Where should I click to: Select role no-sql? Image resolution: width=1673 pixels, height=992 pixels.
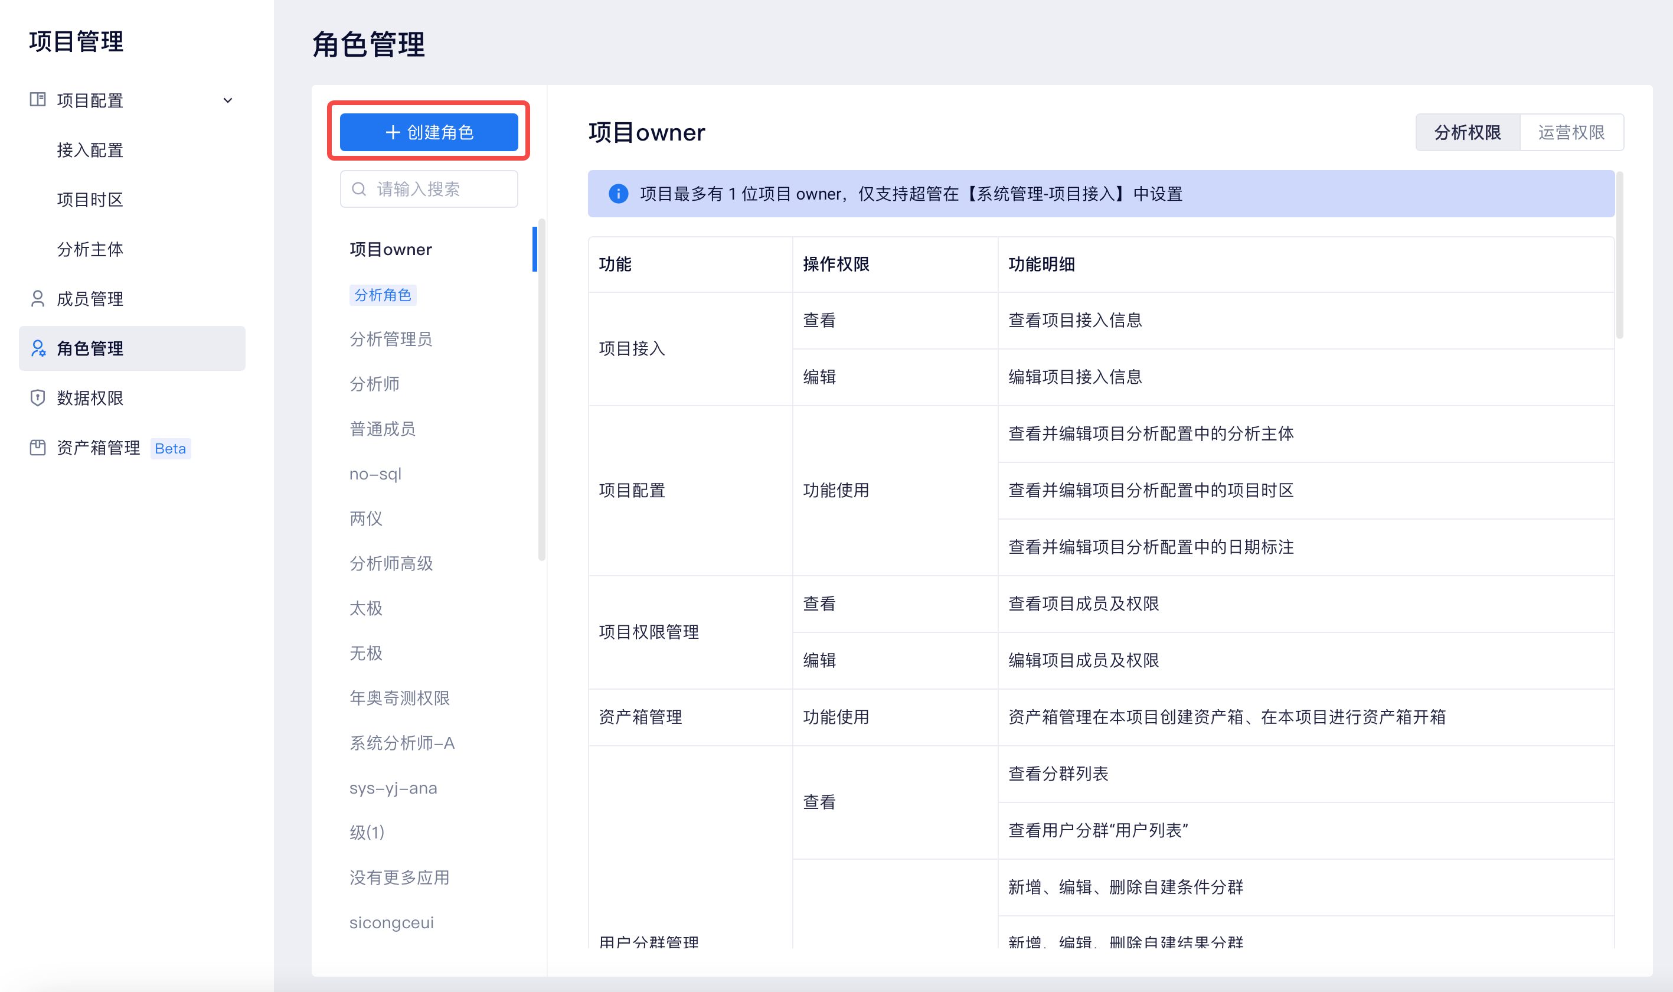pos(375,474)
